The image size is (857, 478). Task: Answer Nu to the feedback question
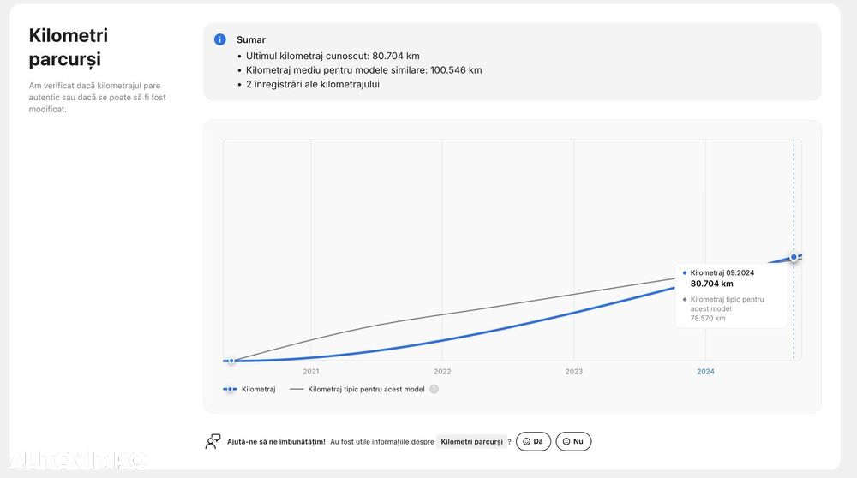573,441
